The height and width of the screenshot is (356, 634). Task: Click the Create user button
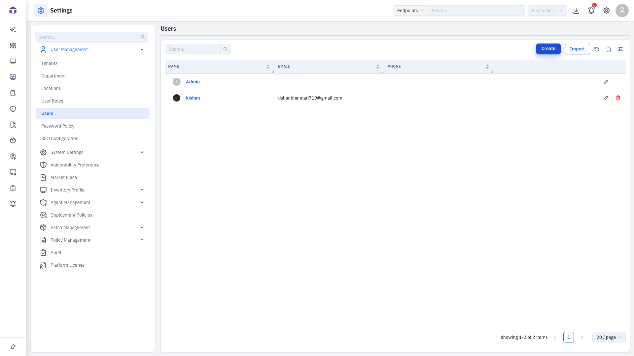[548, 49]
